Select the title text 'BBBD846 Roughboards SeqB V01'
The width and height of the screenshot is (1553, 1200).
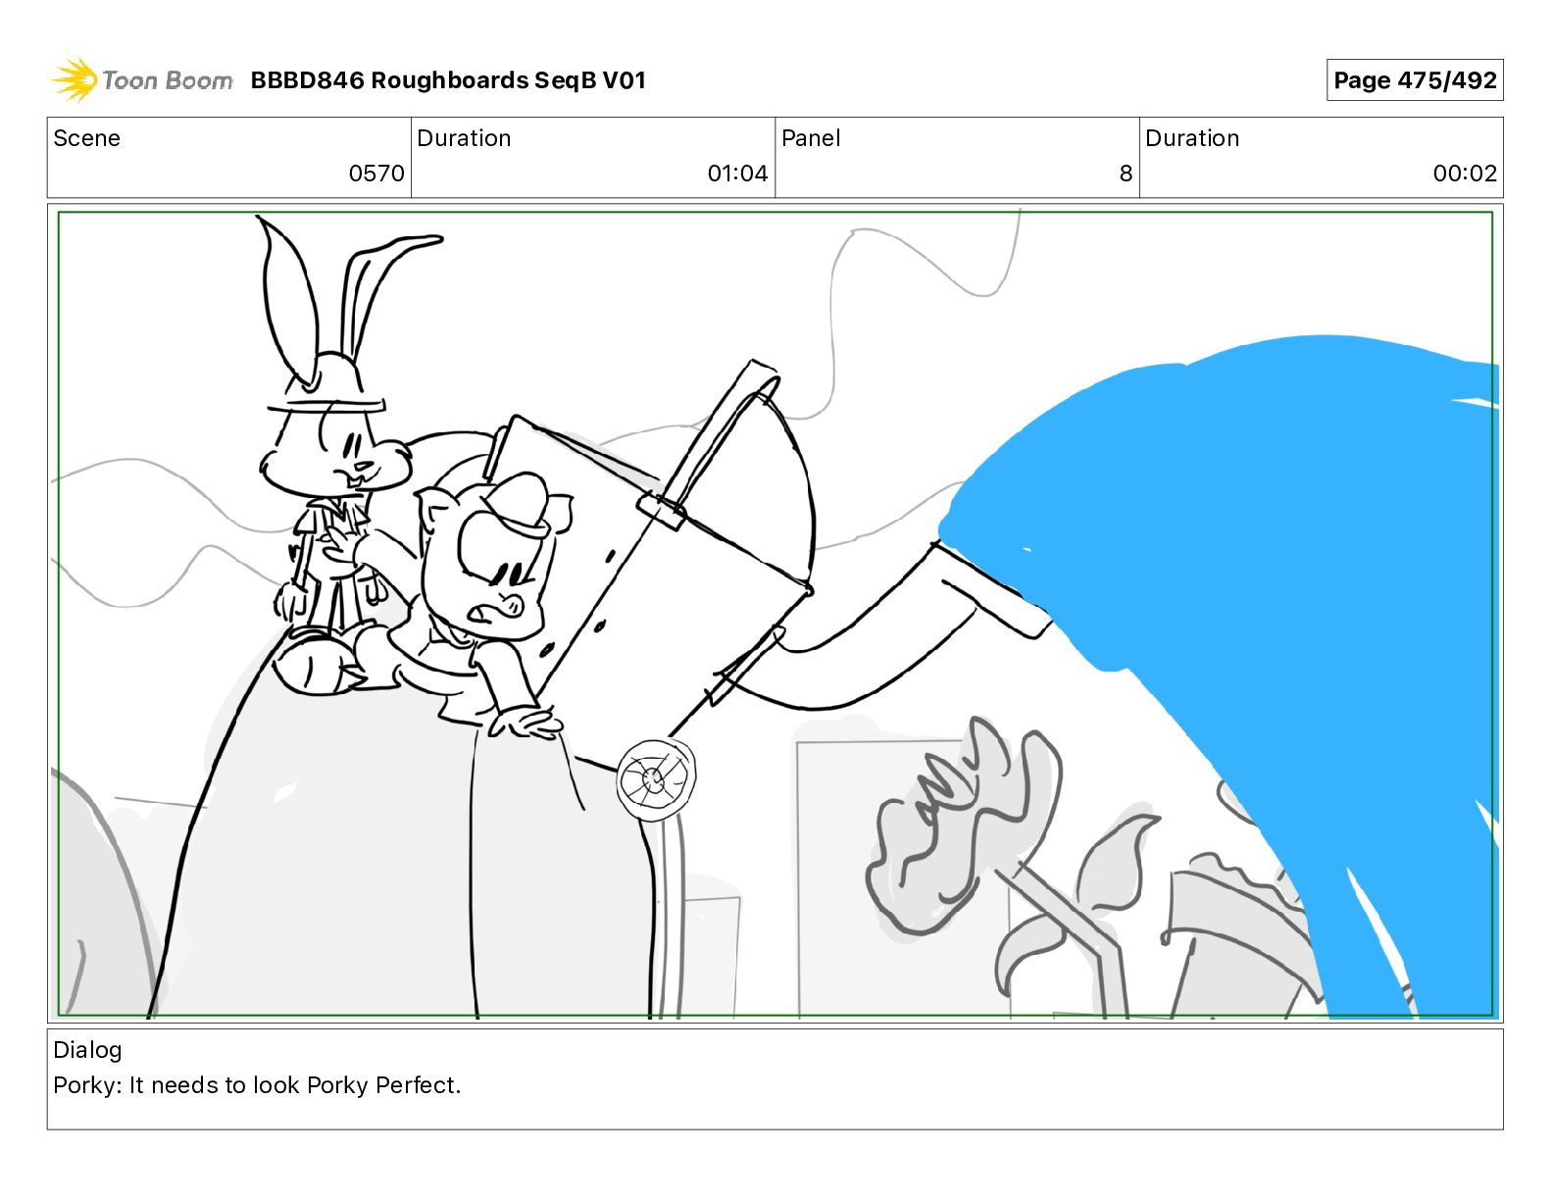tap(448, 80)
